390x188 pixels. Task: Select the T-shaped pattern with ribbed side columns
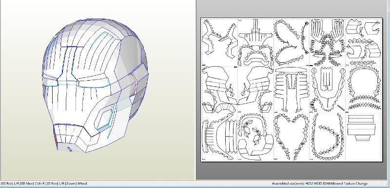pyautogui.click(x=291, y=89)
